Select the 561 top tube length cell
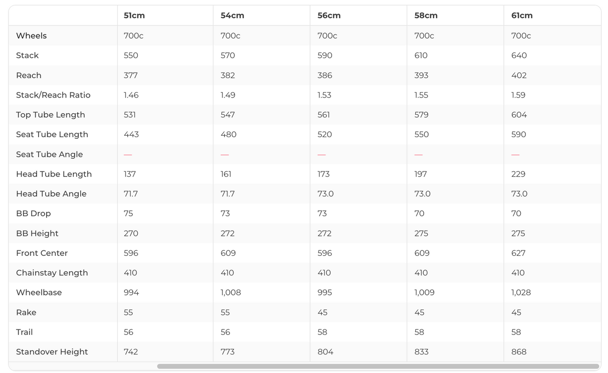Screen dimensions: 608x373 click(324, 115)
